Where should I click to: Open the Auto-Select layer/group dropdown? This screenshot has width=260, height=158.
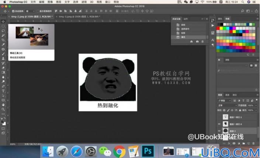pyautogui.click(x=30, y=11)
